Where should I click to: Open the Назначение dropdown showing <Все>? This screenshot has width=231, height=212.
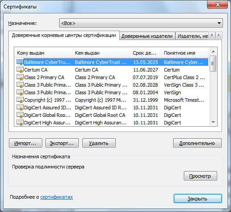click(141, 23)
